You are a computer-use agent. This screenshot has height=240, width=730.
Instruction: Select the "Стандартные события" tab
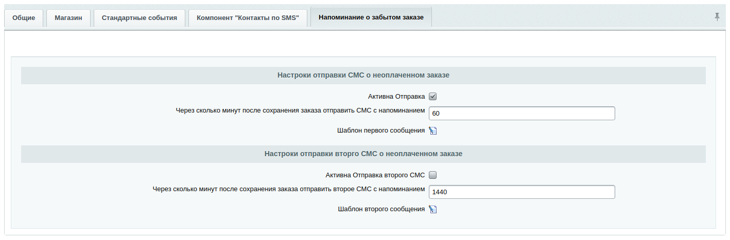(139, 17)
